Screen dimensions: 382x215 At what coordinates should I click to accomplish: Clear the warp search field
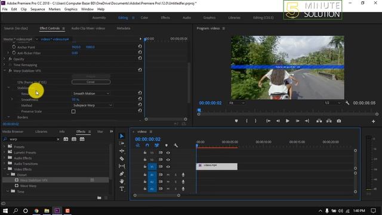click(x=58, y=139)
